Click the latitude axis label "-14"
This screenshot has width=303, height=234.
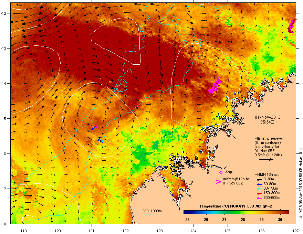click(4, 83)
